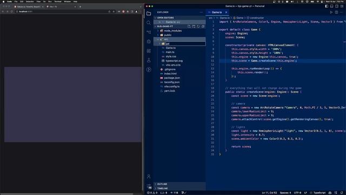Open Customize Layout icon in title bar
This screenshot has height=195, width=346.
pyautogui.click(x=342, y=6)
